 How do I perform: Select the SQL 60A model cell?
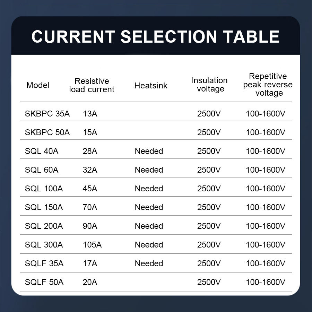click(42, 170)
